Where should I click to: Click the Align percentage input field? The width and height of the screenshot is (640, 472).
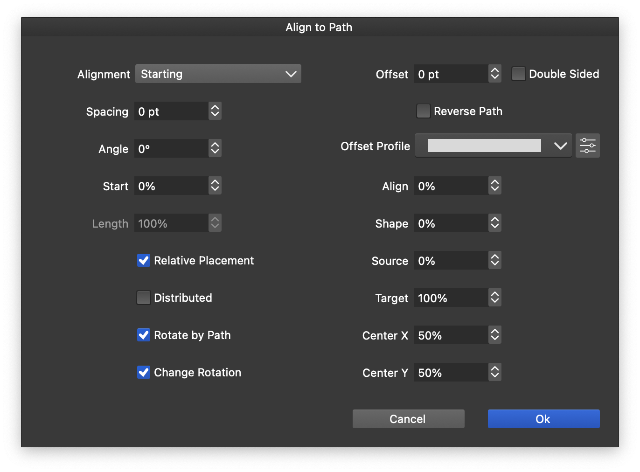[x=451, y=186]
